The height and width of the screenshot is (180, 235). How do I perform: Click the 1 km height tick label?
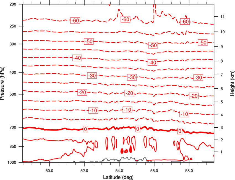coord(222,152)
